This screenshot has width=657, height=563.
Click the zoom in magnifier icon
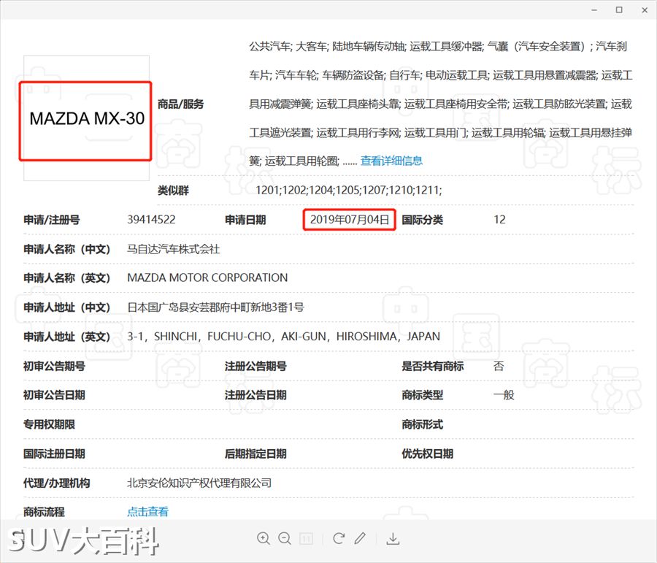[x=263, y=538]
